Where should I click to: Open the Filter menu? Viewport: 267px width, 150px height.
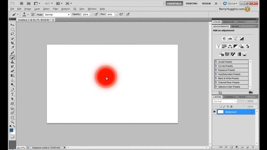[55, 9]
